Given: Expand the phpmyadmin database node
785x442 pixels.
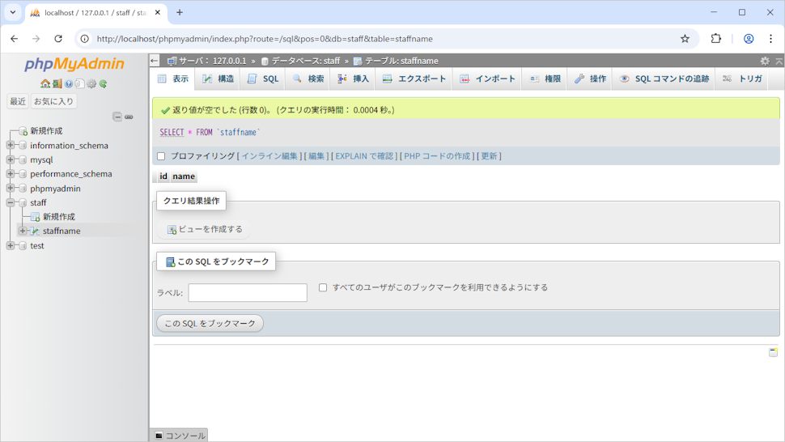Looking at the screenshot, I should coord(10,188).
